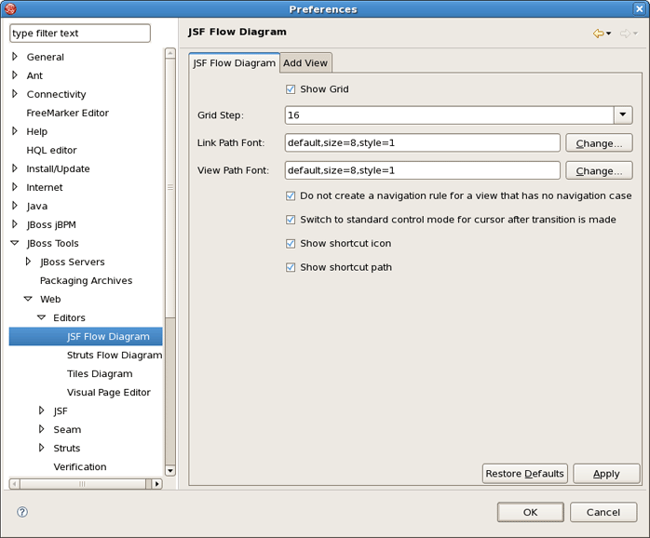Open the back history dropdown arrow
This screenshot has height=538, width=650.
pos(608,34)
